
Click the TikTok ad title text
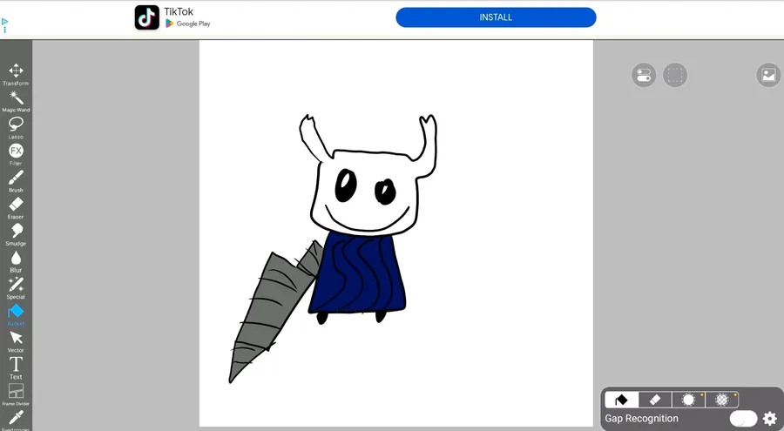coord(179,11)
